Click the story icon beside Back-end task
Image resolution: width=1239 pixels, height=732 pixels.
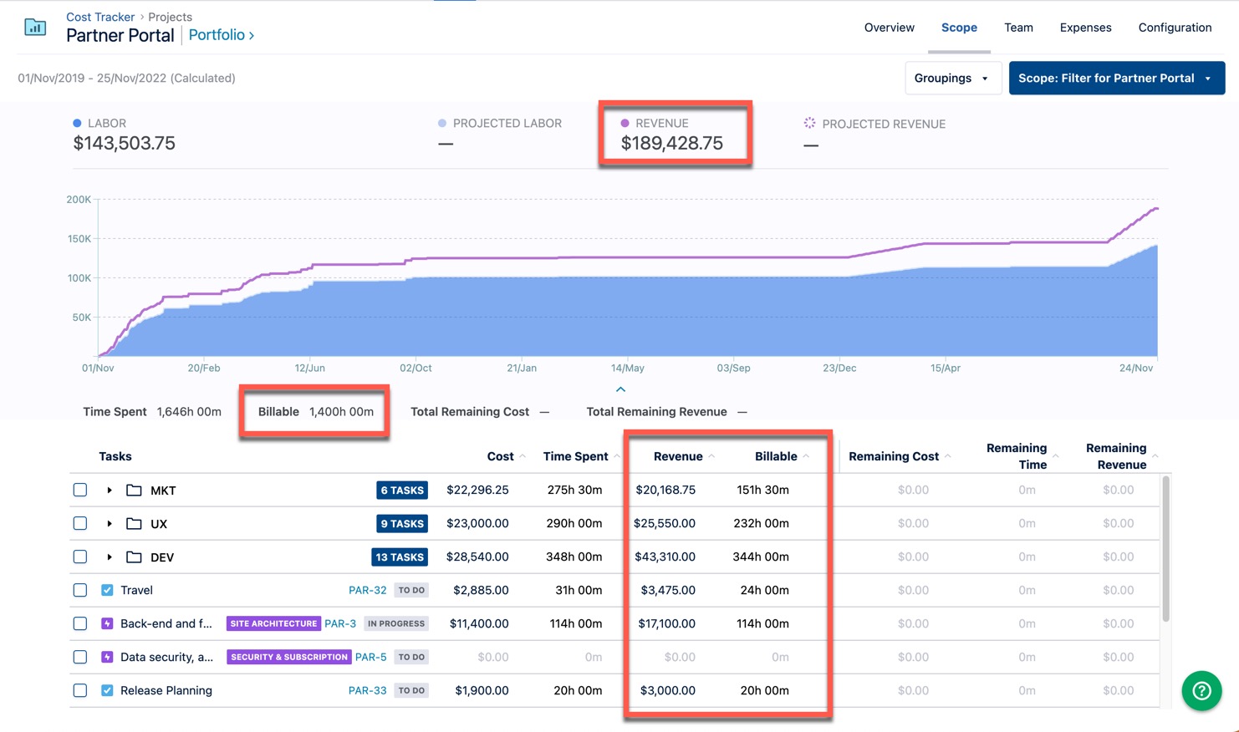pyautogui.click(x=106, y=623)
